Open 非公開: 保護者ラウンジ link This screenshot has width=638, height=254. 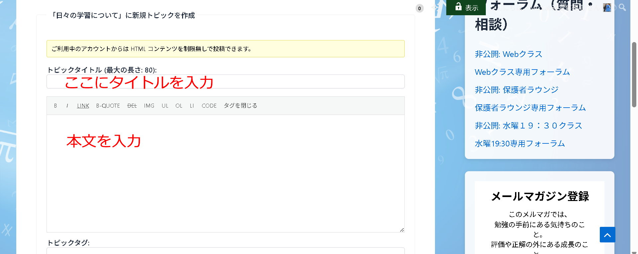click(x=517, y=90)
